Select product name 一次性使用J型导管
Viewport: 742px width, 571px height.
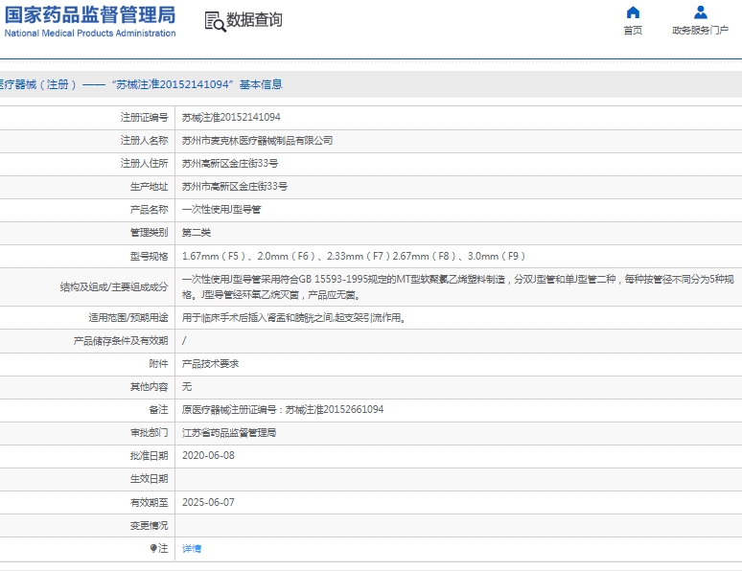pos(221,210)
